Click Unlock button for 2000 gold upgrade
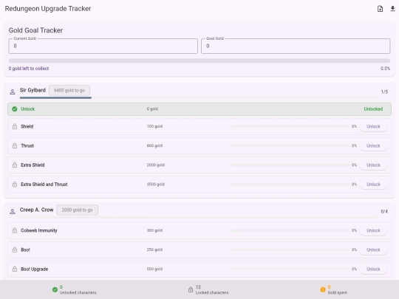The width and height of the screenshot is (399, 299). [x=373, y=165]
